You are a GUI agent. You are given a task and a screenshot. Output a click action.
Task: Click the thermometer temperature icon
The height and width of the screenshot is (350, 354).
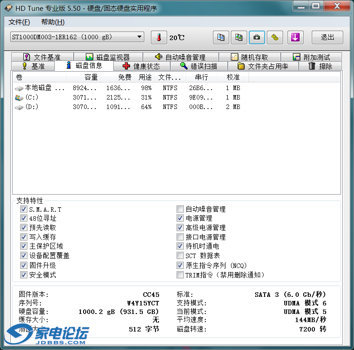159,37
